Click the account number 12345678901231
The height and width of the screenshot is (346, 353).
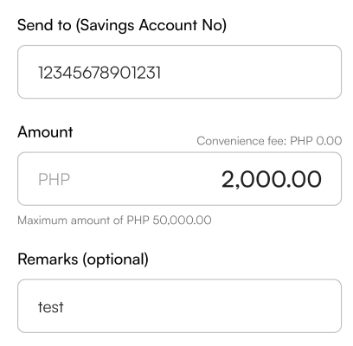99,73
